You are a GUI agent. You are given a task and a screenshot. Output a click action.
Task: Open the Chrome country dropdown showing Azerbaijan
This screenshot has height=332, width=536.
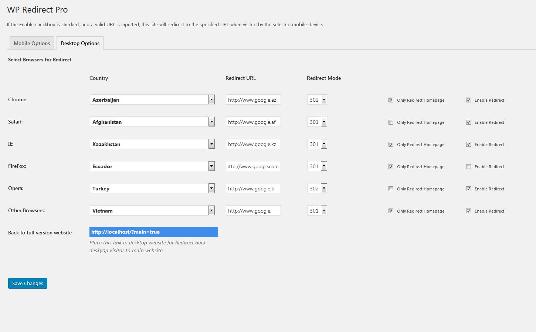point(152,100)
